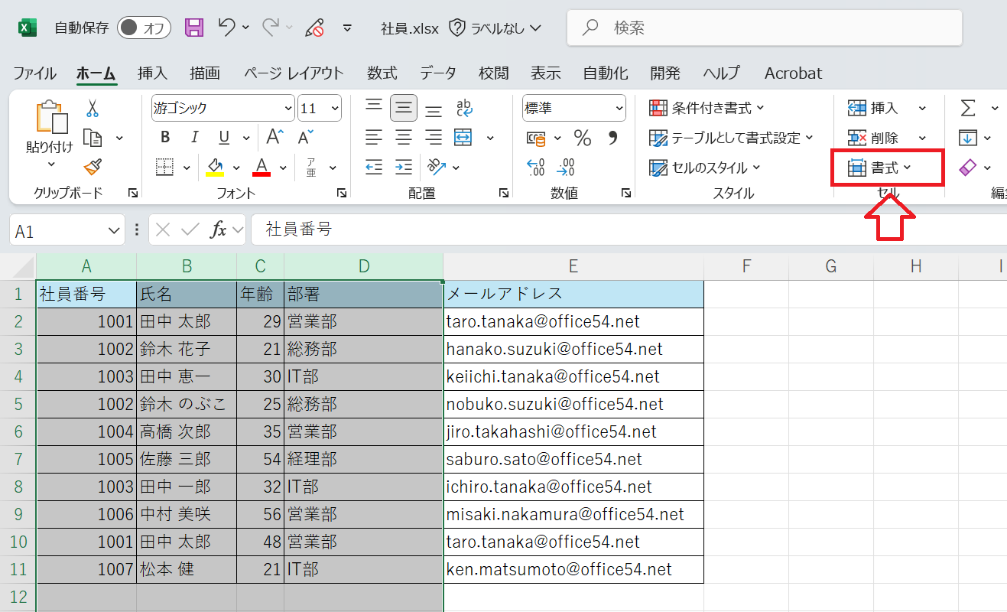Image resolution: width=1007 pixels, height=612 pixels.
Task: Open the font name dropdown 游ゴシック
Action: pos(223,109)
